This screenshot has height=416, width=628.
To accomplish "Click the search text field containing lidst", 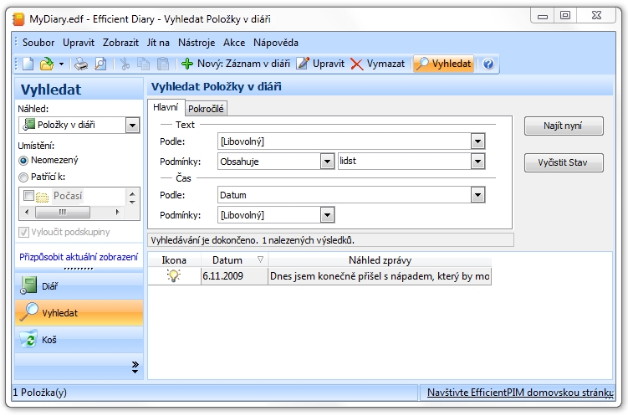I will click(x=404, y=161).
